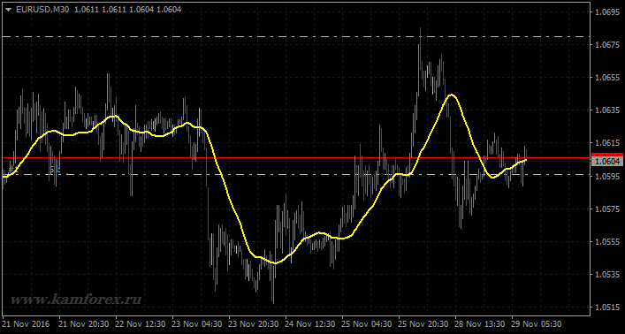Click the 28 Nov 13:30 time label
Screen dimensions: 625x334
tap(479, 323)
